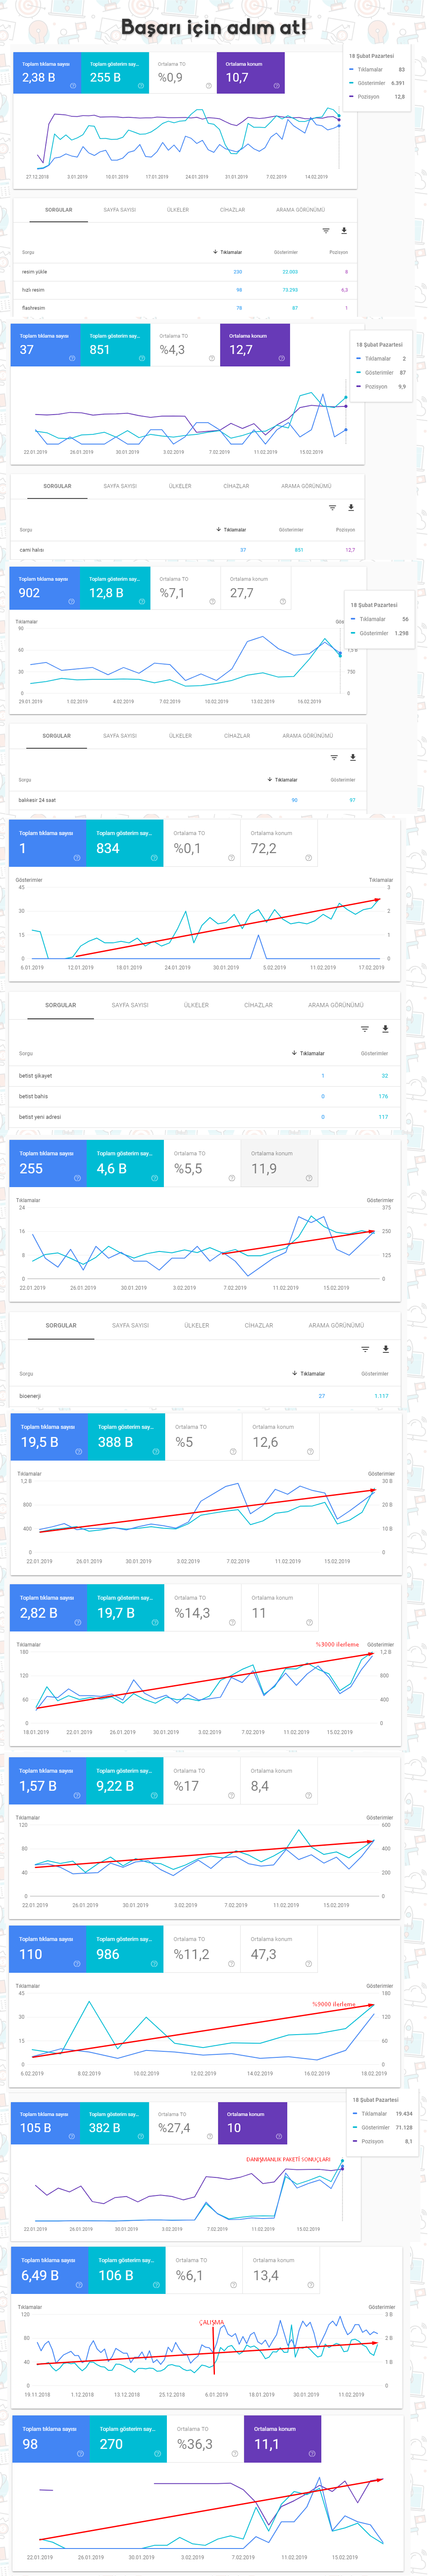Toggle the Toplam tıklama sayısı 98 card

50,2439
